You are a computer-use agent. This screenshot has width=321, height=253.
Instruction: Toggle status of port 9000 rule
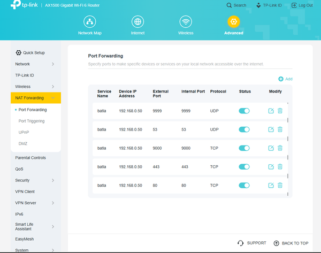point(244,148)
